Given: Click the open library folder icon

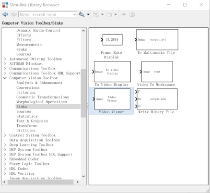Looking at the screenshot, I should point(109,14).
